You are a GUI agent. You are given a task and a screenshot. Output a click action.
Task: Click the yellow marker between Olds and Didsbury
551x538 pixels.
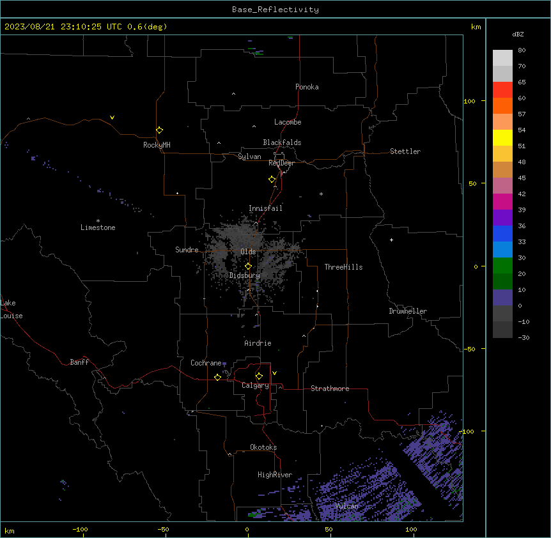point(248,266)
